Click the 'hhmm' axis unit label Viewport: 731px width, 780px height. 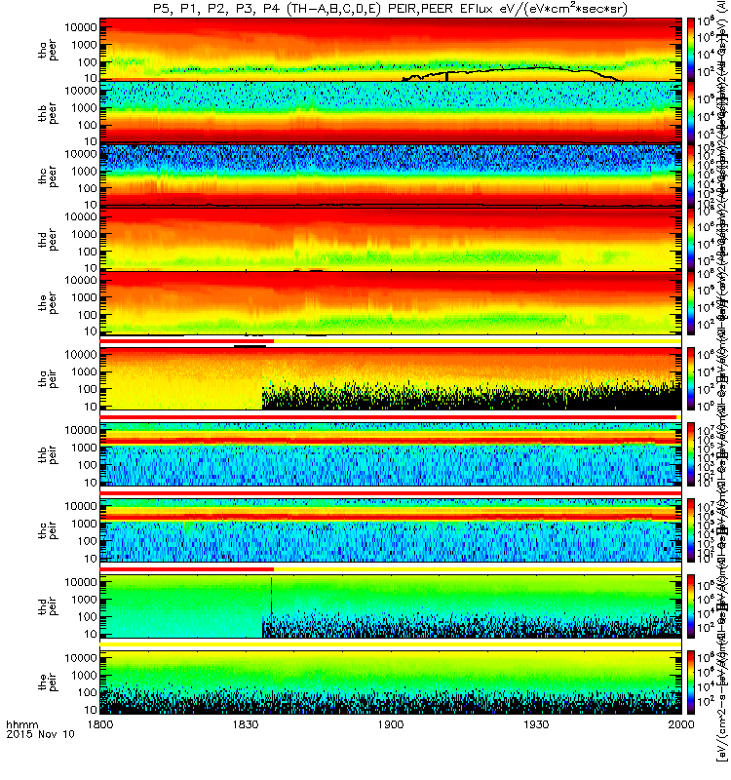pyautogui.click(x=21, y=724)
